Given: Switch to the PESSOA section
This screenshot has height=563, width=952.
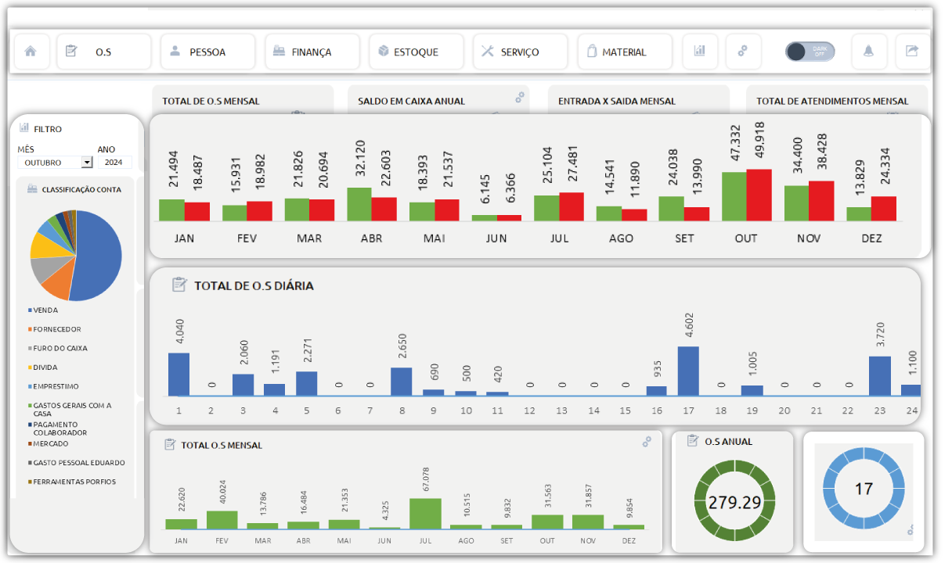Looking at the screenshot, I should [207, 51].
